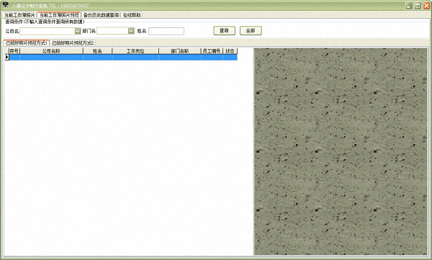Screen dimensions: 432x260
Task: Select 已拍好照片预览方式1 tab
Action: pos(27,43)
